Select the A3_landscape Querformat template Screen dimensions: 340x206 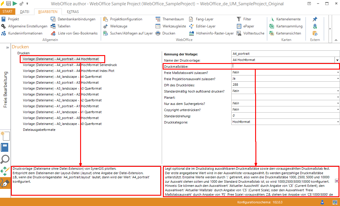click(62, 88)
